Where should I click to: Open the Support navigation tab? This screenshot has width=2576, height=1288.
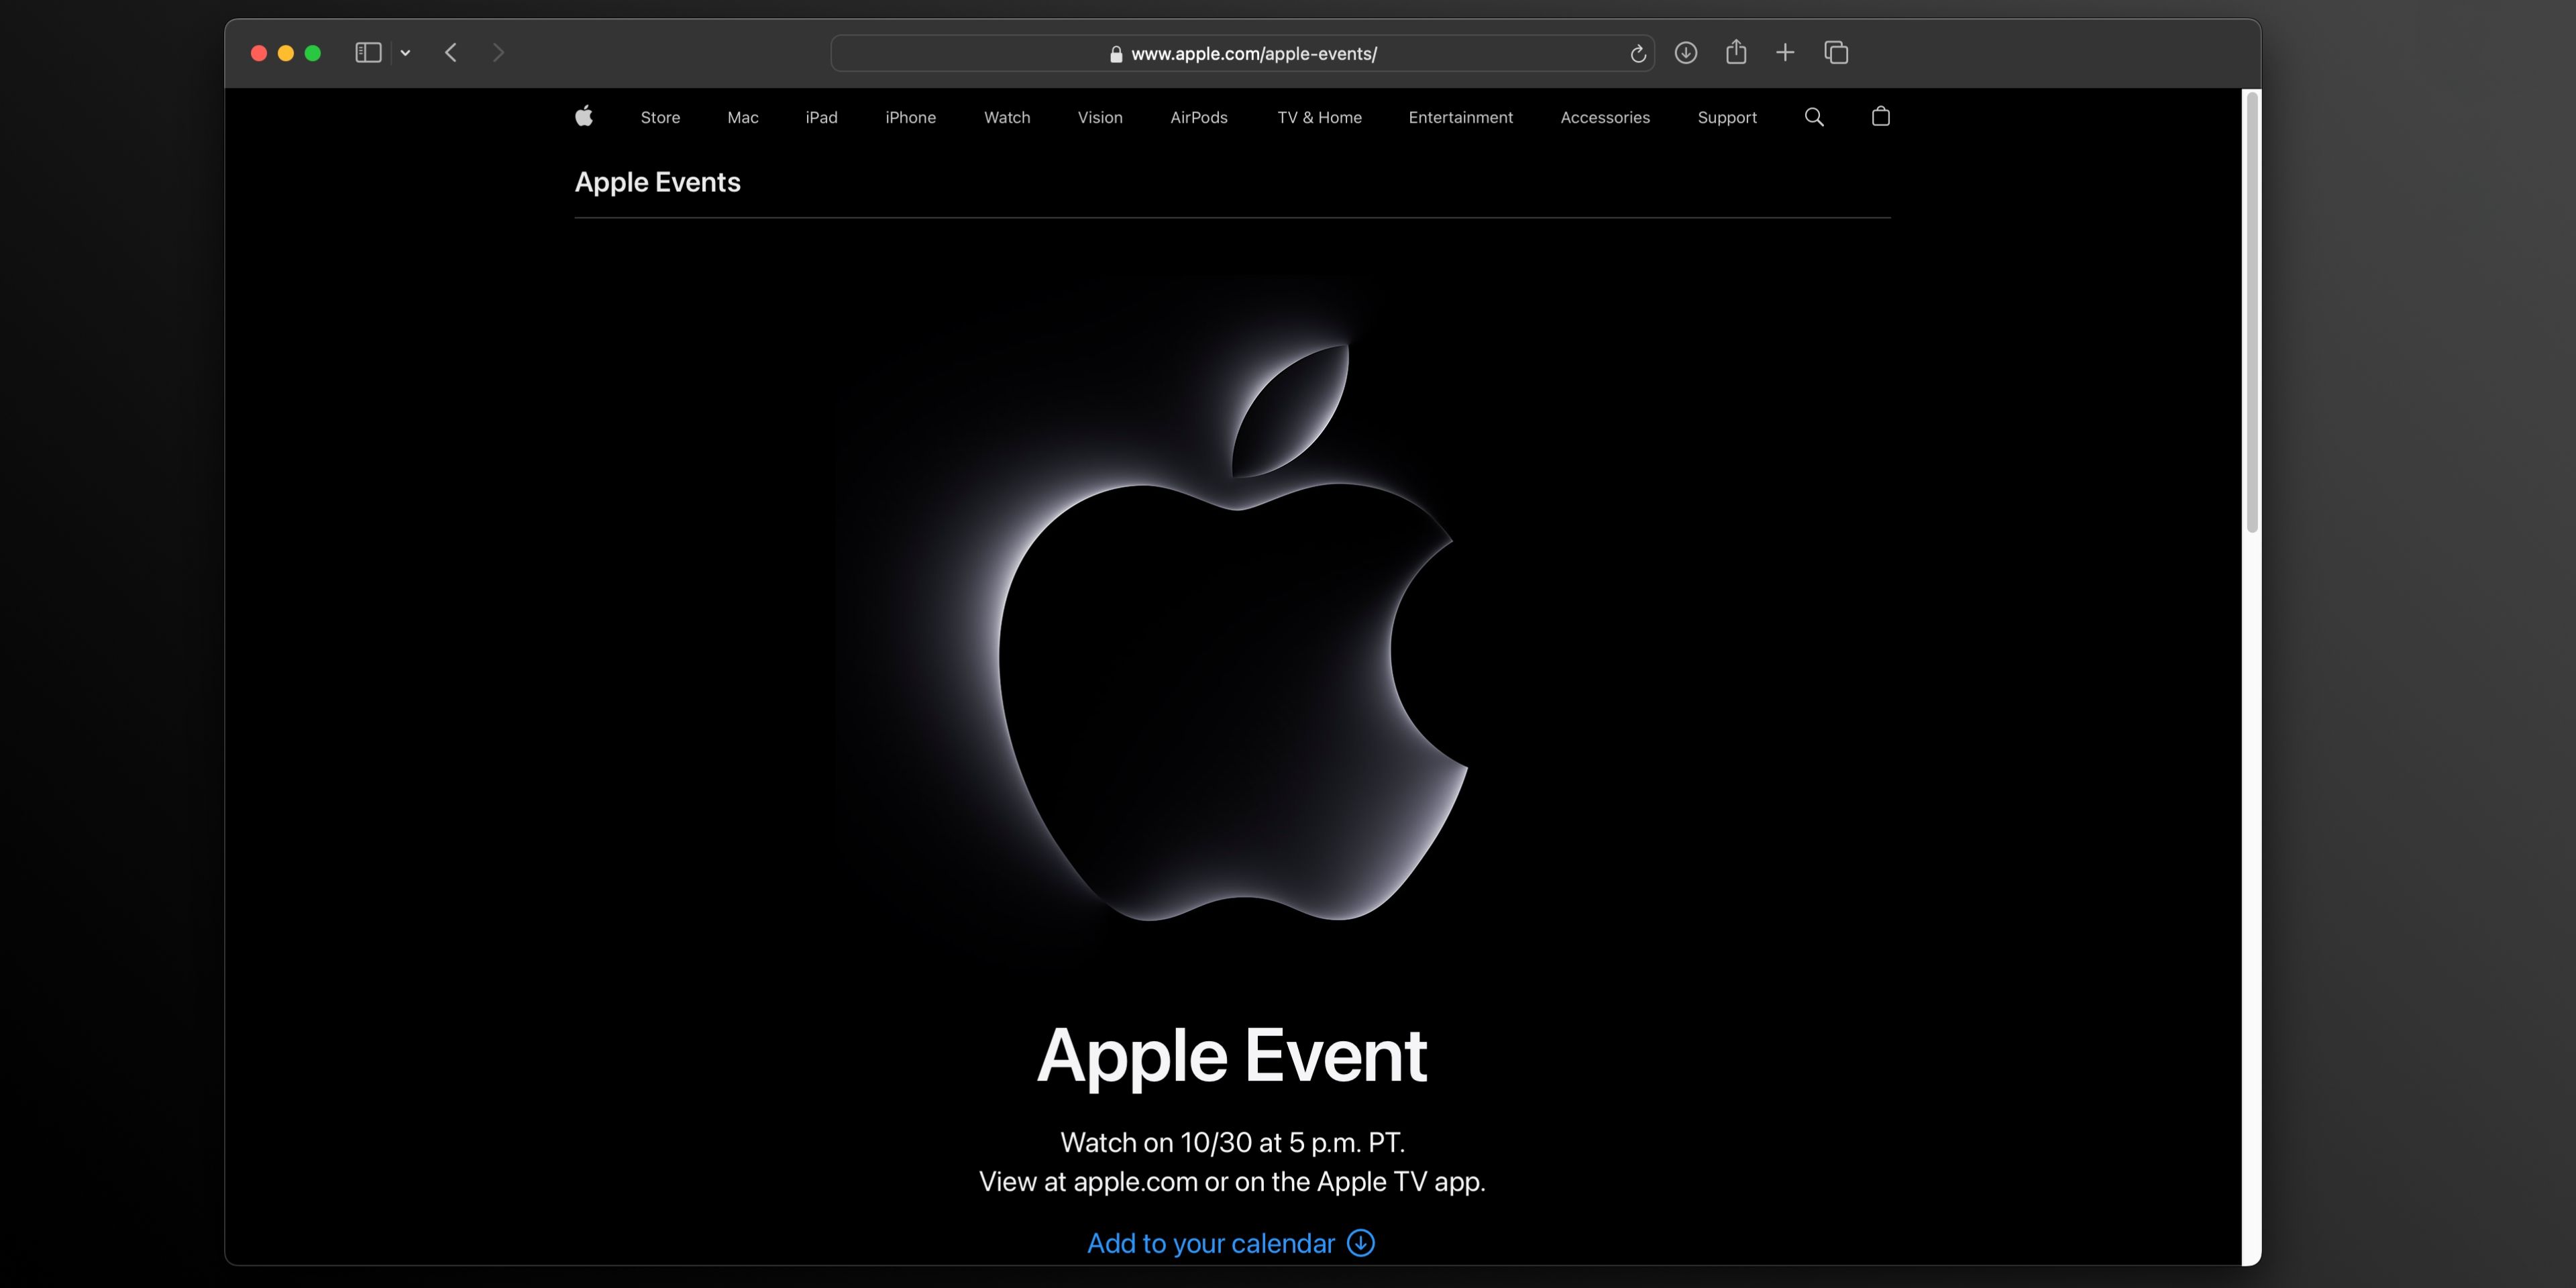coord(1727,117)
